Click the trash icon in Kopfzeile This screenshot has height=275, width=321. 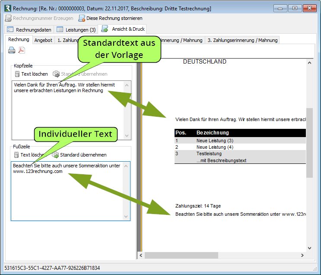17,74
